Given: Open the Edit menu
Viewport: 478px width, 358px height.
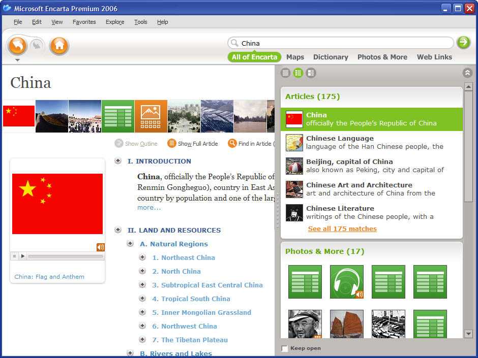Looking at the screenshot, I should (37, 22).
